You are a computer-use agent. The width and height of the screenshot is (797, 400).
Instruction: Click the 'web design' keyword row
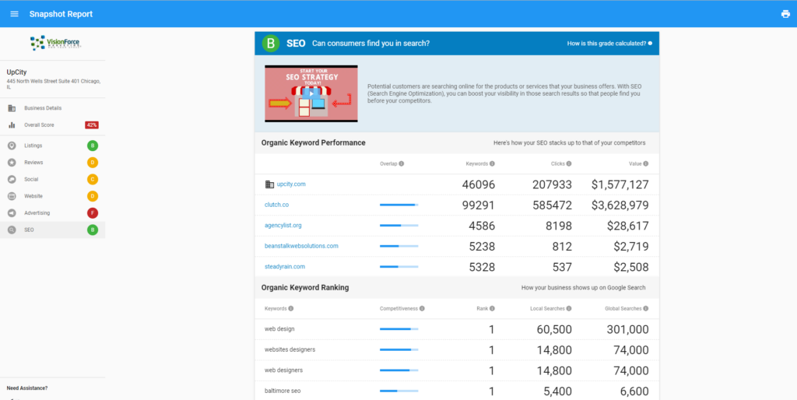[x=457, y=329]
